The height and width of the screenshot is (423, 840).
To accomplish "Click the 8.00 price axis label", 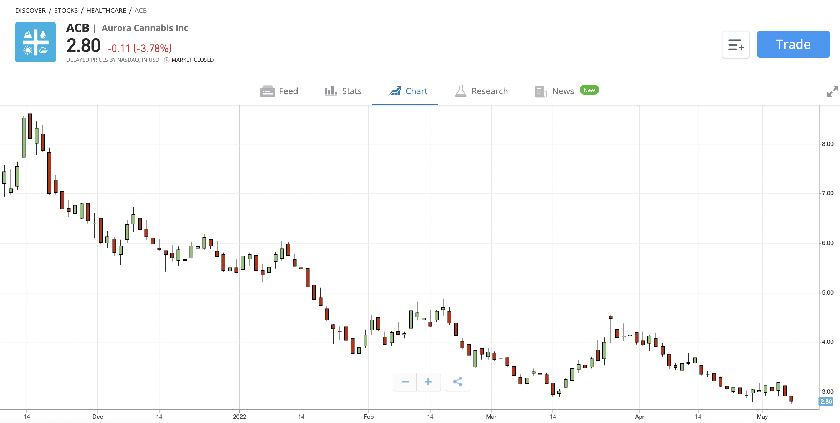I will point(827,144).
